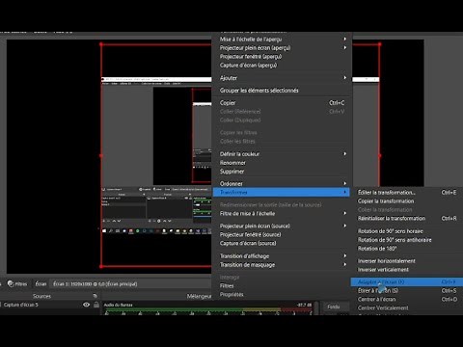Image resolution: width=463 pixels, height=347 pixels.
Task: Click the Sources panel undock icon
Action: tap(95, 296)
